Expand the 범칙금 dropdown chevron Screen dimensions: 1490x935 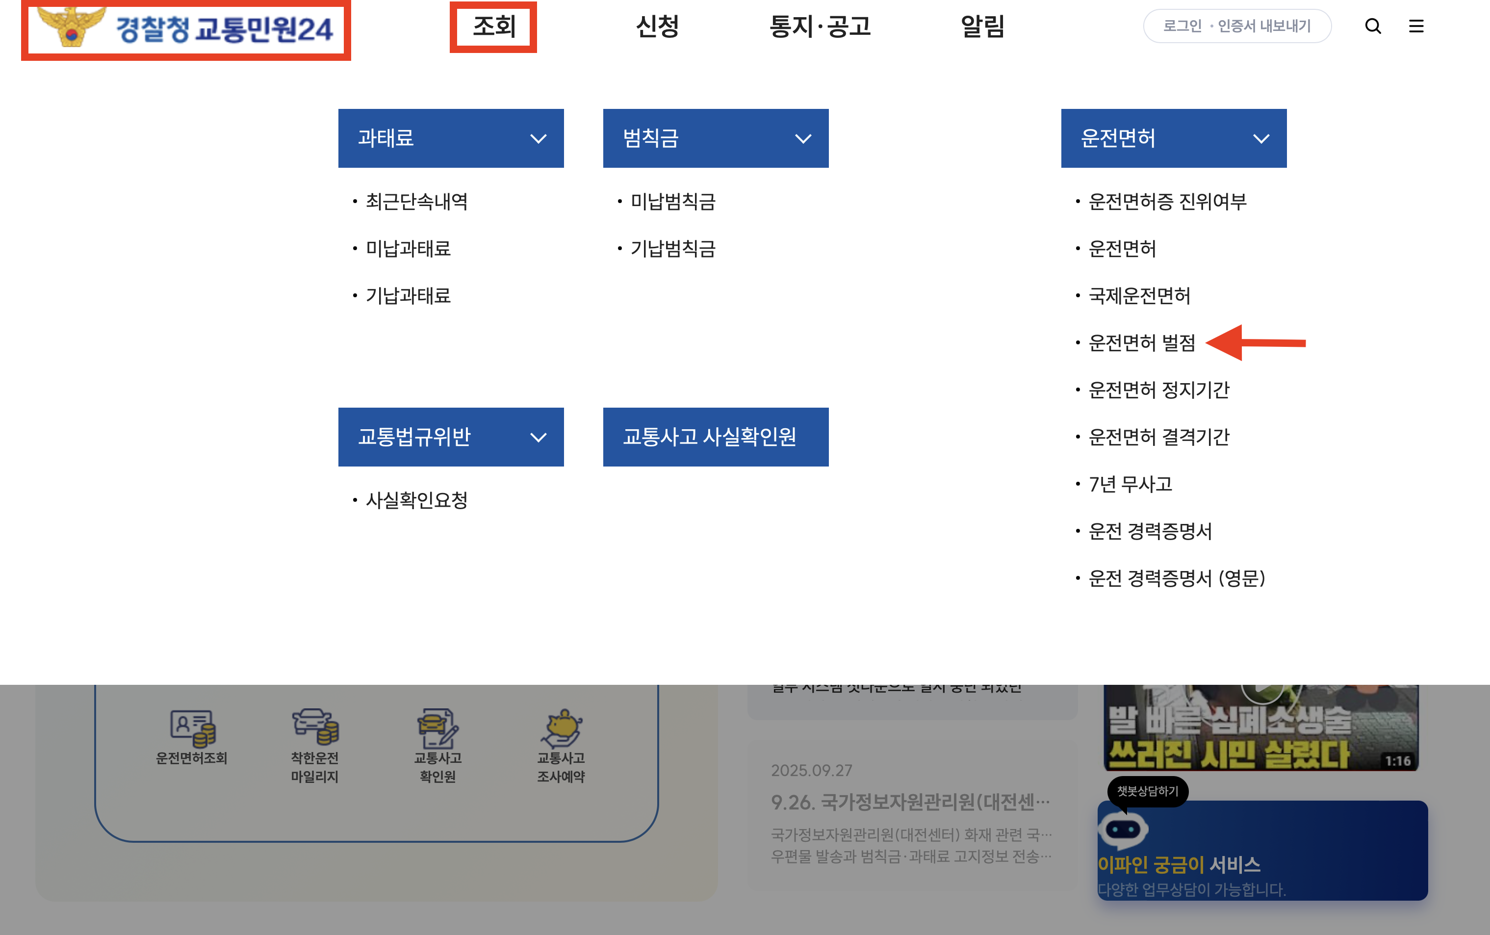[802, 138]
